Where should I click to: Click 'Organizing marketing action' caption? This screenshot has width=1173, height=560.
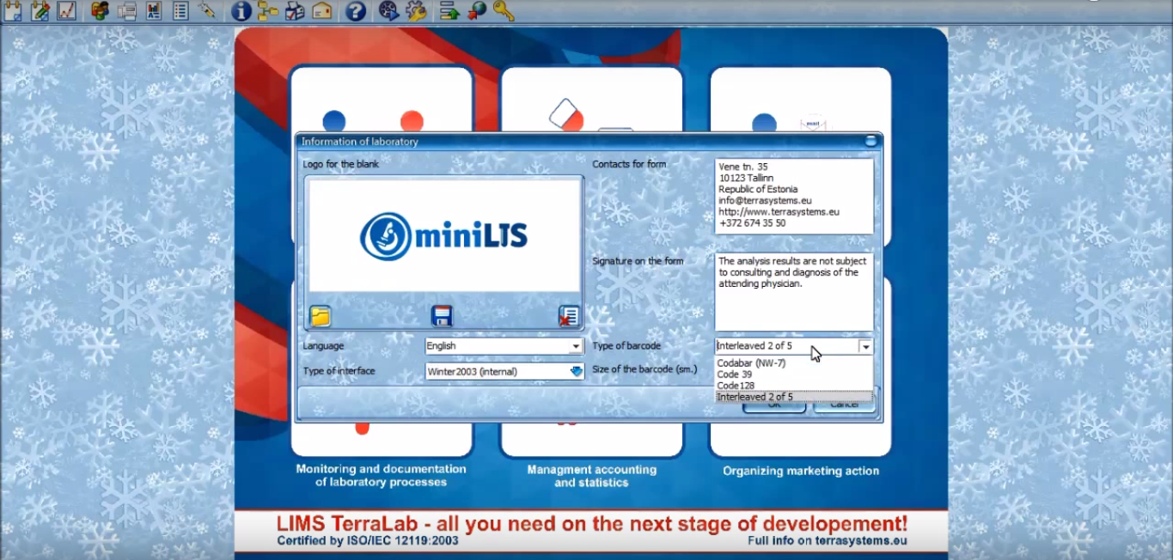(x=801, y=471)
